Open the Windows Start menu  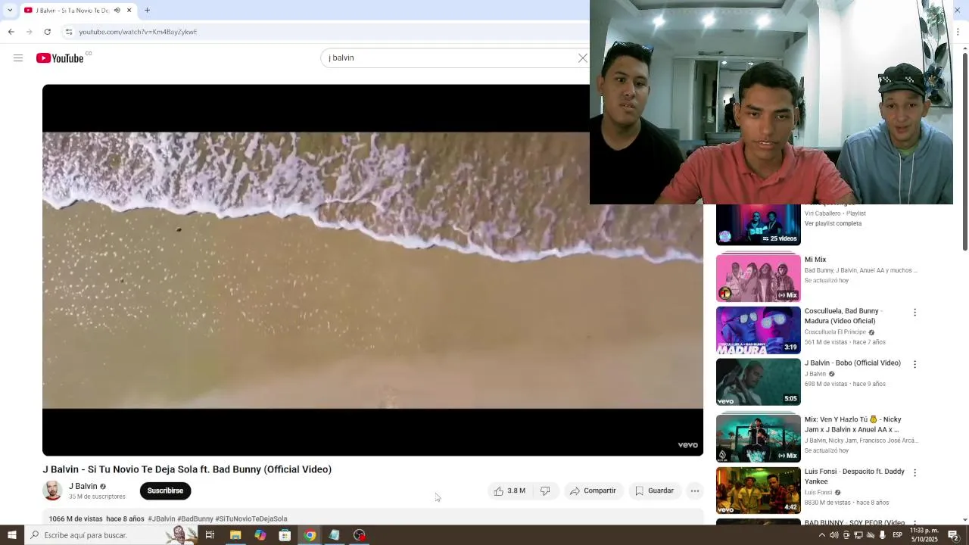11,535
